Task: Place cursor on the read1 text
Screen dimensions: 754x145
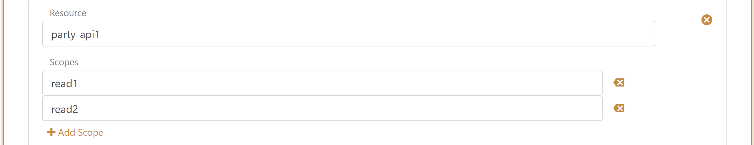Action: pyautogui.click(x=64, y=84)
